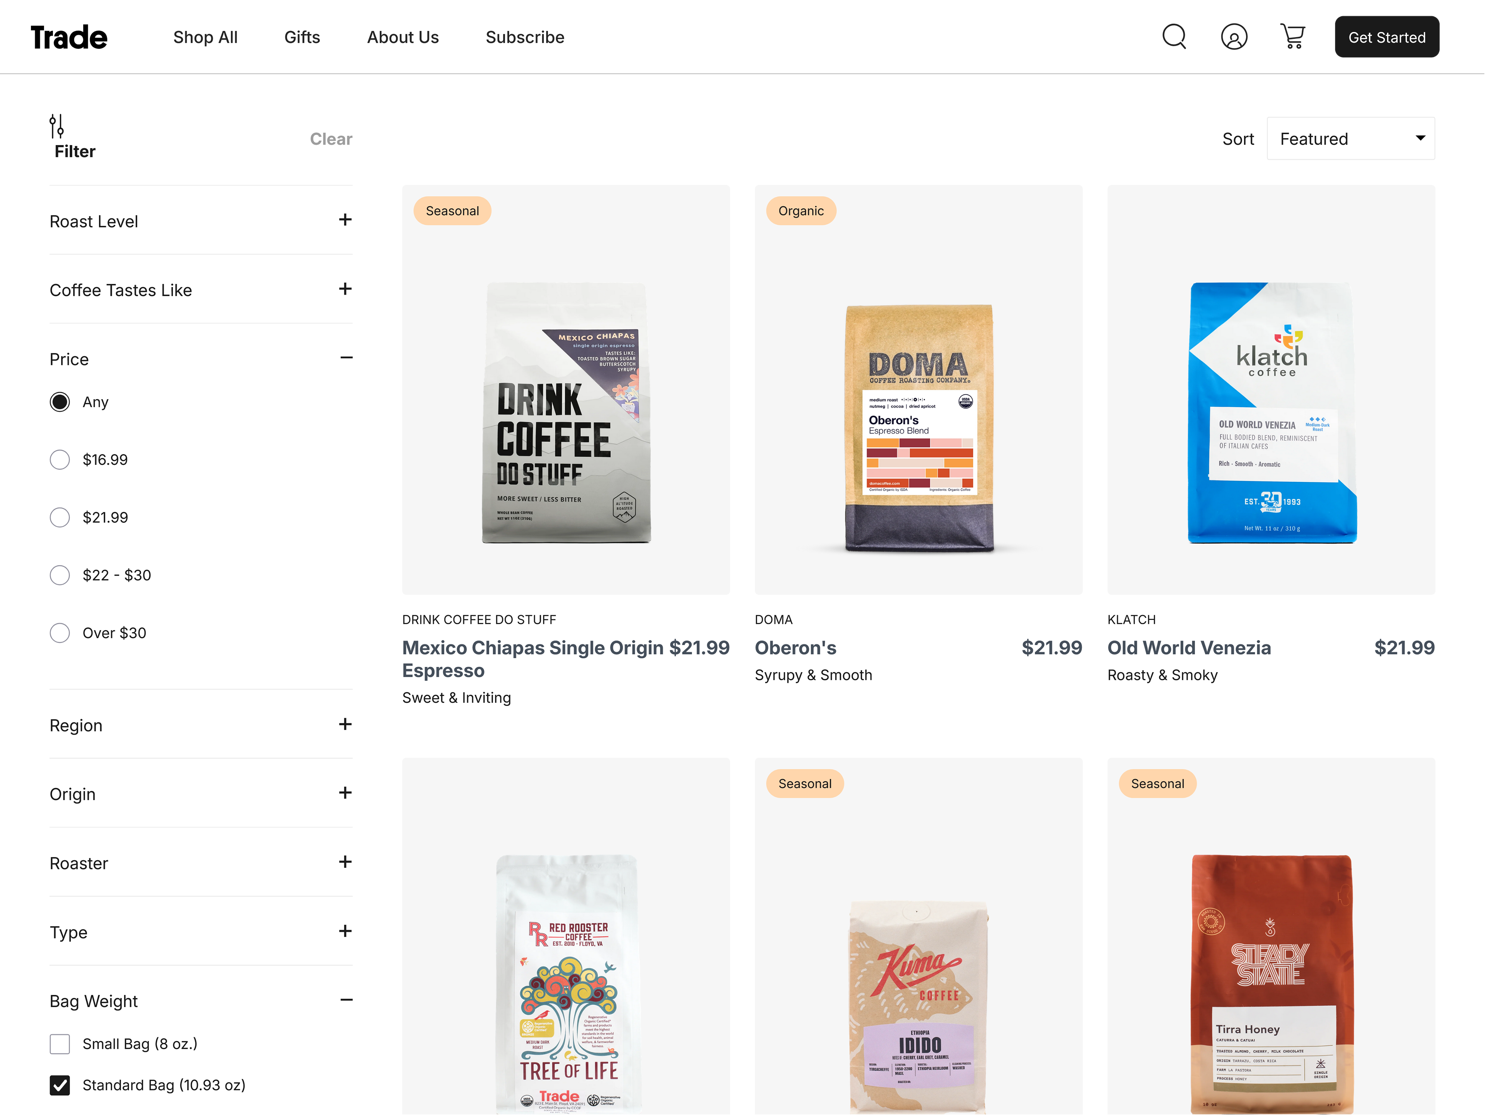Select the $16.99 price radio button

[x=60, y=460]
